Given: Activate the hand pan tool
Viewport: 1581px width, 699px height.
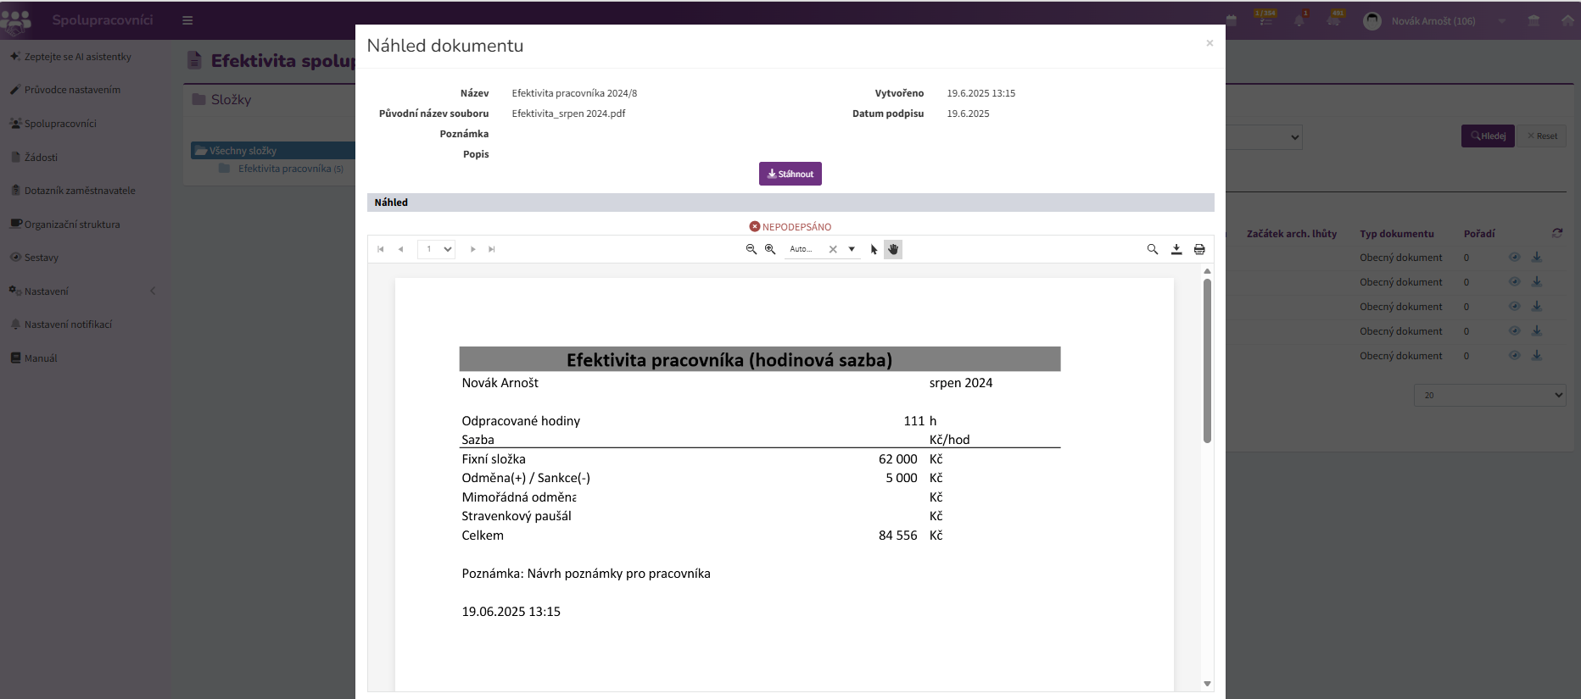Looking at the screenshot, I should [x=893, y=249].
